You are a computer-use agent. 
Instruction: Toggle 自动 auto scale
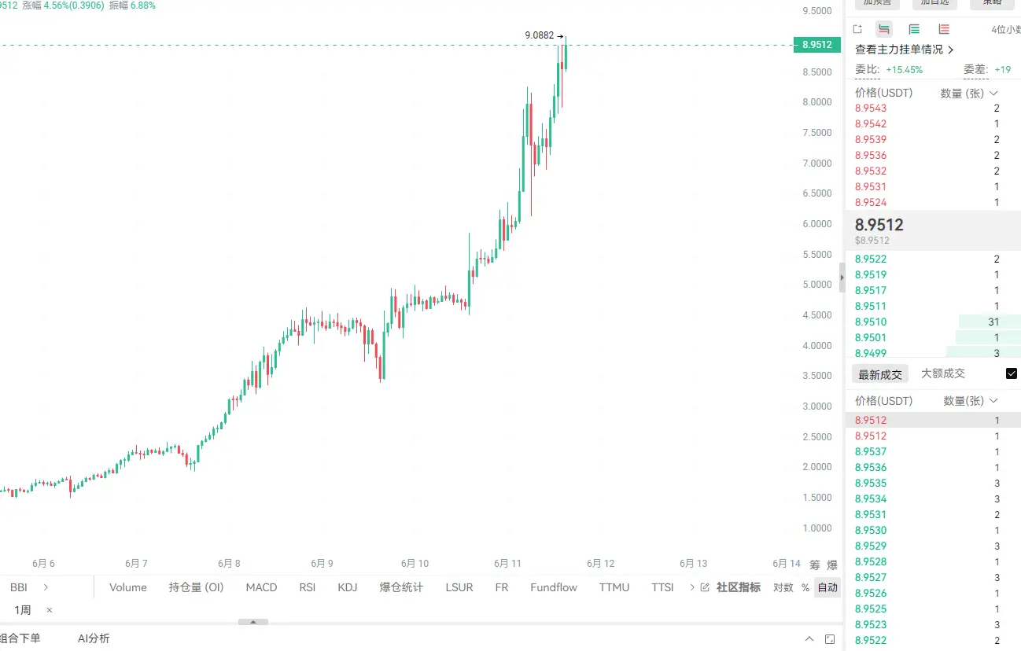827,587
